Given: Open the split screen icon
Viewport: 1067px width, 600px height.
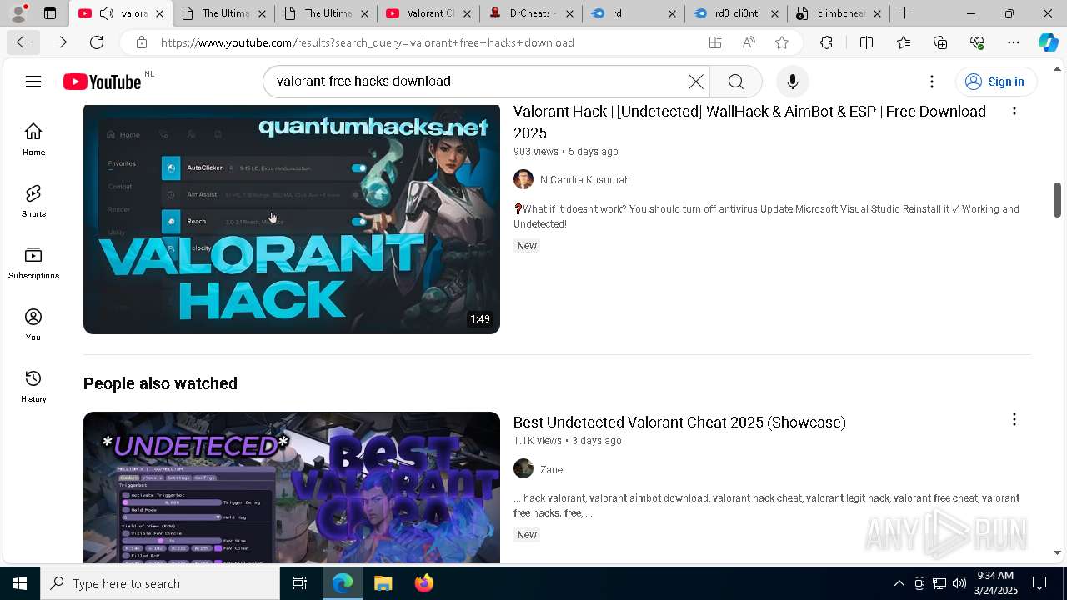Looking at the screenshot, I should tap(866, 42).
